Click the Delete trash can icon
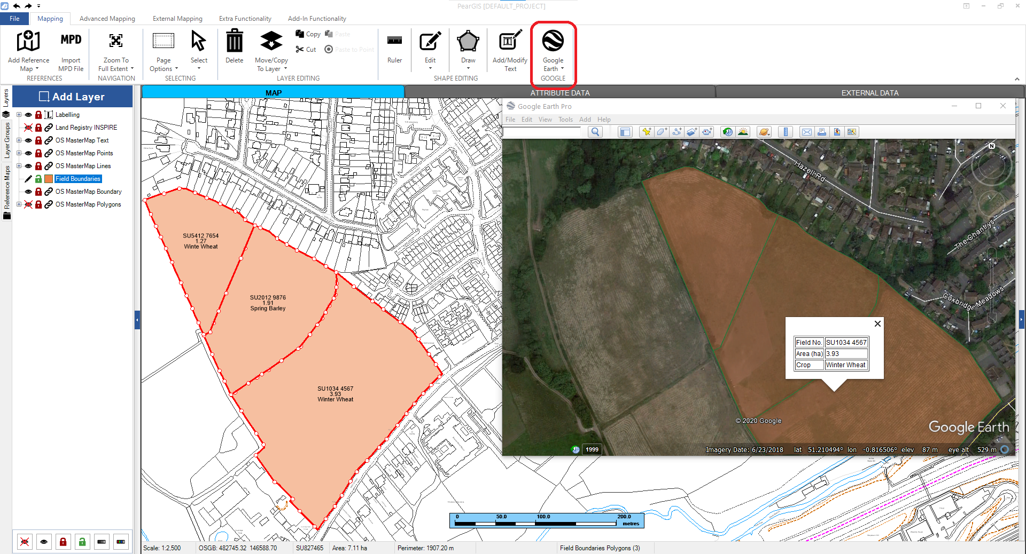This screenshot has width=1026, height=554. [234, 41]
